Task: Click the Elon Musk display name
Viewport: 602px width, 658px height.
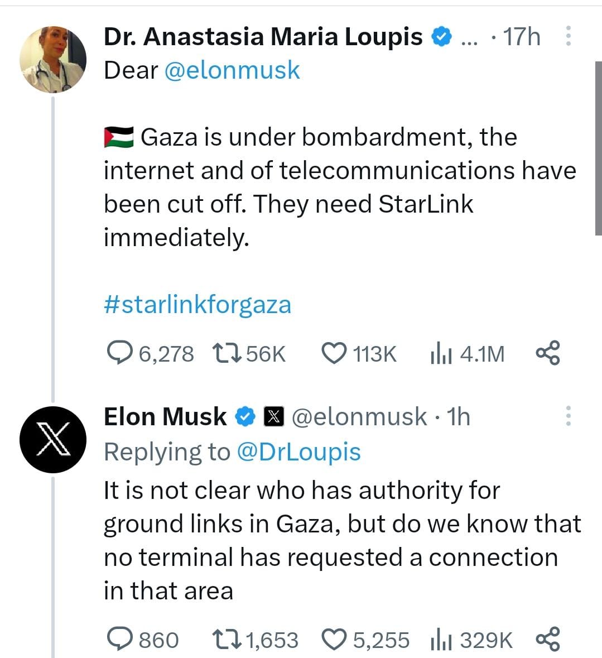Action: click(x=165, y=416)
